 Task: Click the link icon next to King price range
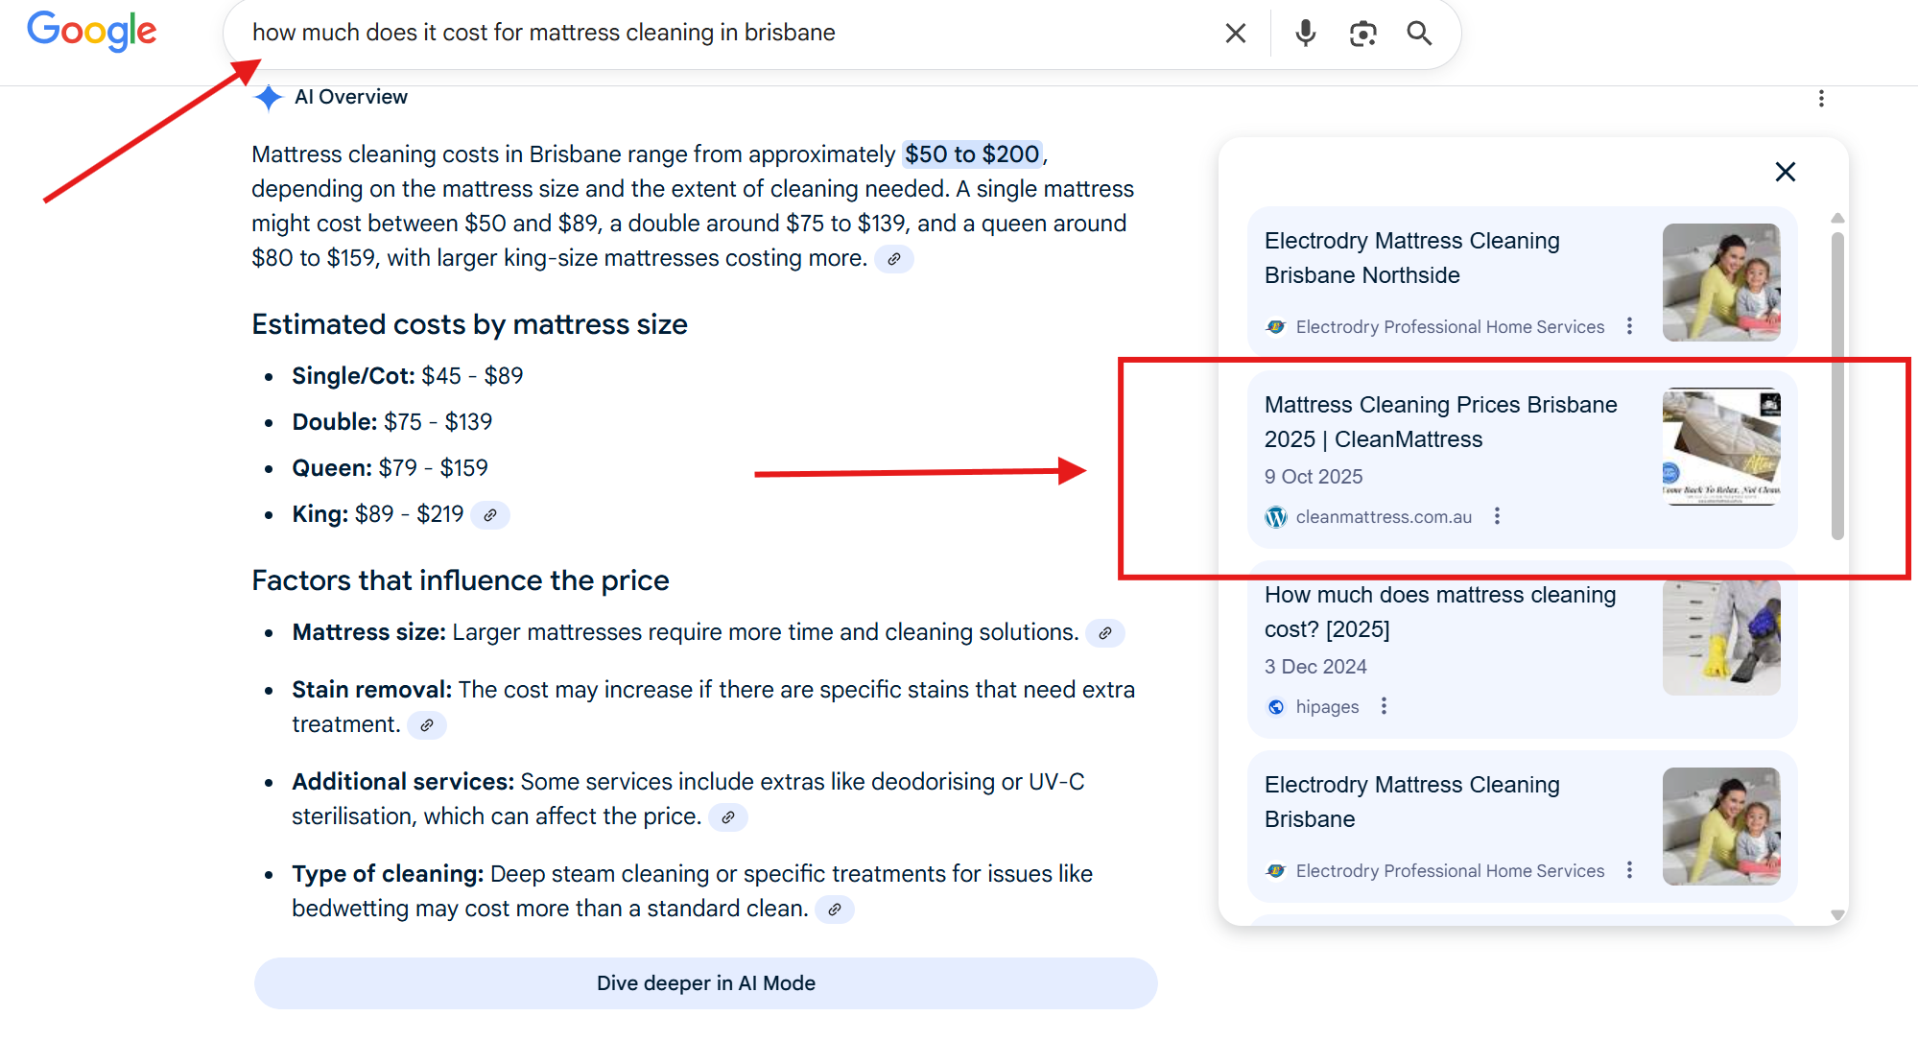click(x=490, y=515)
